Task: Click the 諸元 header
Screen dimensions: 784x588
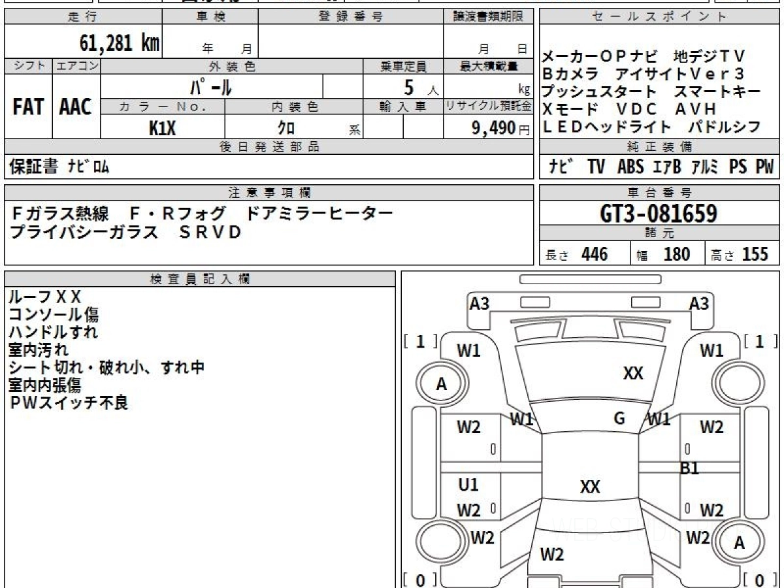Action: click(x=659, y=233)
